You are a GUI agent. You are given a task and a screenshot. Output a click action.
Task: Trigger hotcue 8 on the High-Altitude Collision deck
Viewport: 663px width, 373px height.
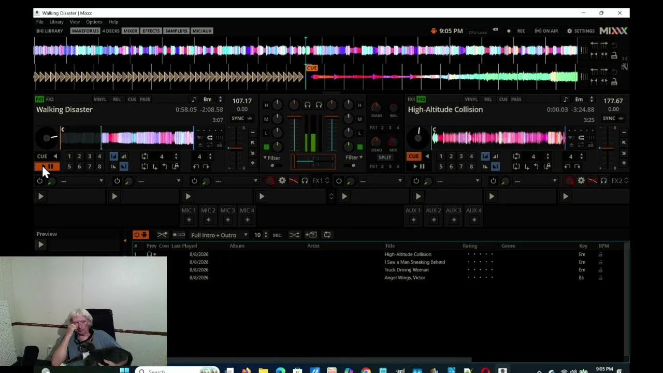471,166
